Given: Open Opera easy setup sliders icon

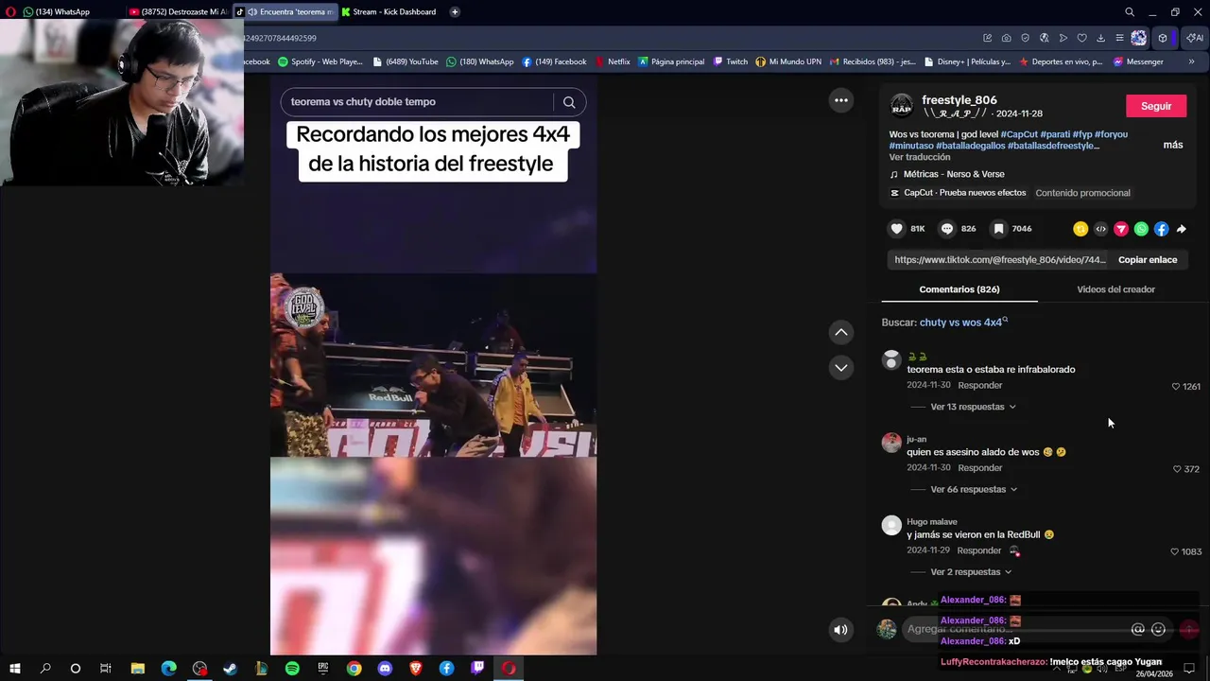Looking at the screenshot, I should tap(1119, 38).
